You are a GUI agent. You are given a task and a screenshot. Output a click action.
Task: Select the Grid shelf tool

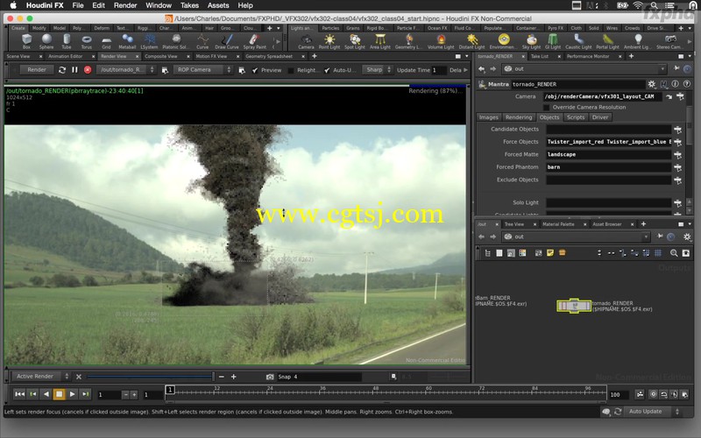point(106,41)
